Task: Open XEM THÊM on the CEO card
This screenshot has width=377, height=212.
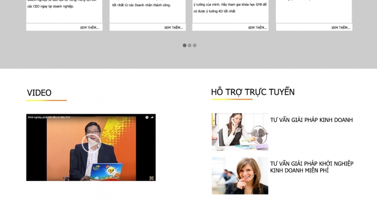Action: pyautogui.click(x=89, y=28)
